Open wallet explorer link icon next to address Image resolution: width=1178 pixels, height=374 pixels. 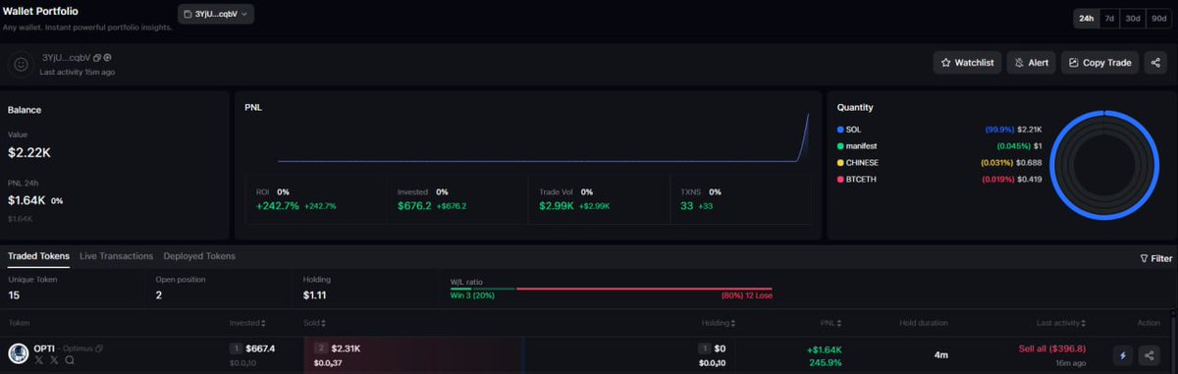click(x=108, y=59)
